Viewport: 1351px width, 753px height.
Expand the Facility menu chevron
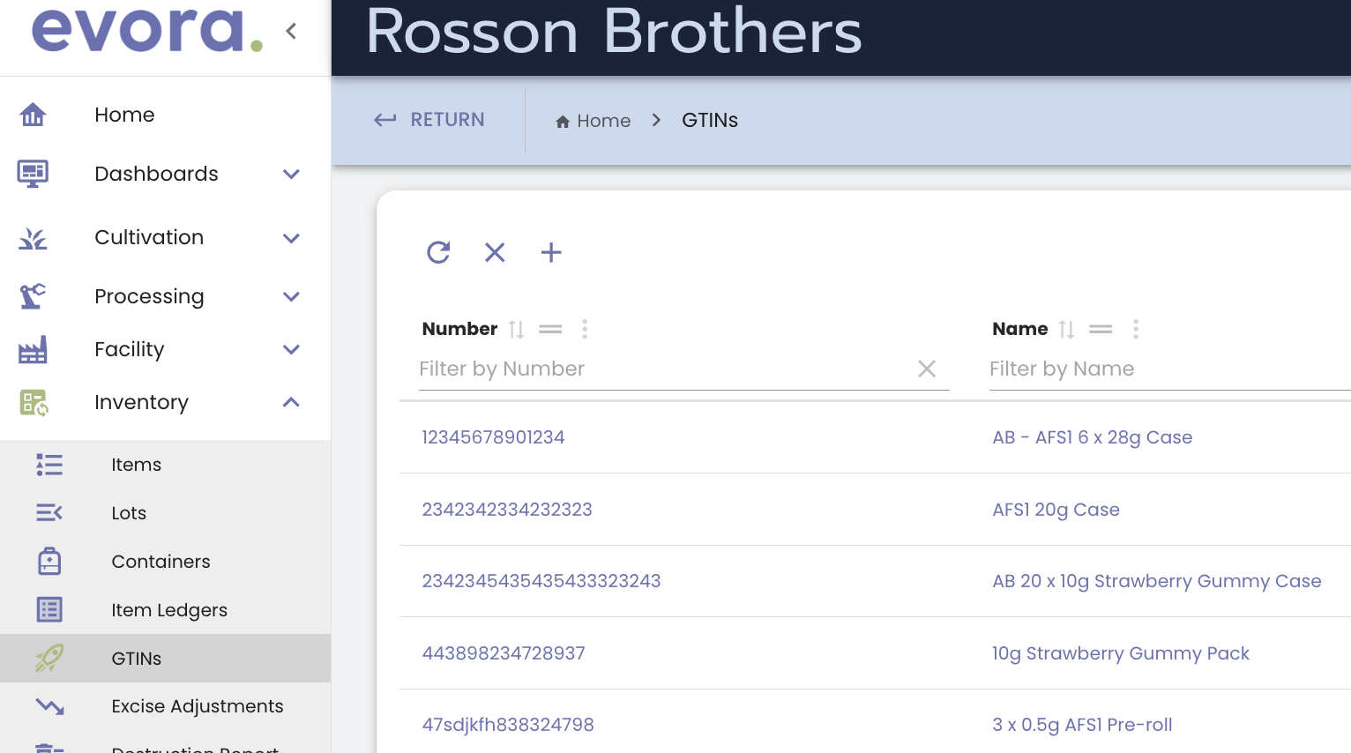pyautogui.click(x=291, y=350)
